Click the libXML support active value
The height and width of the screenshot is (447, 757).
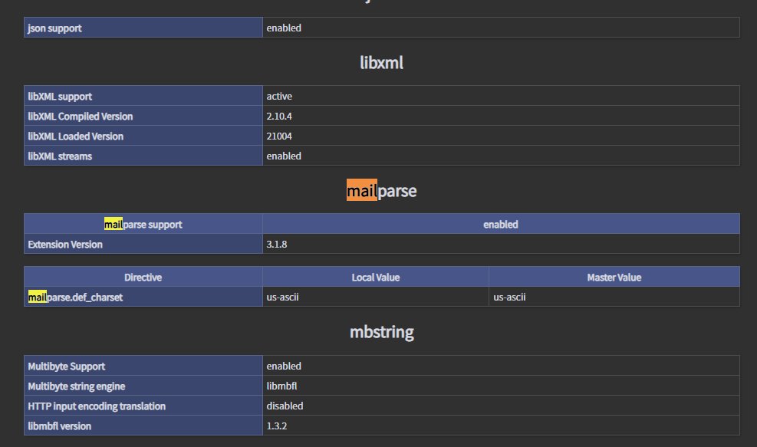pyautogui.click(x=279, y=97)
